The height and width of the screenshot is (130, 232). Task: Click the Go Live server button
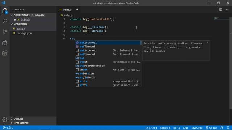[x=211, y=128]
